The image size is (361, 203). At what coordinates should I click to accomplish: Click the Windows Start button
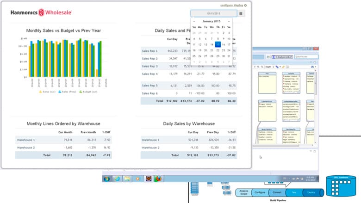(107, 178)
